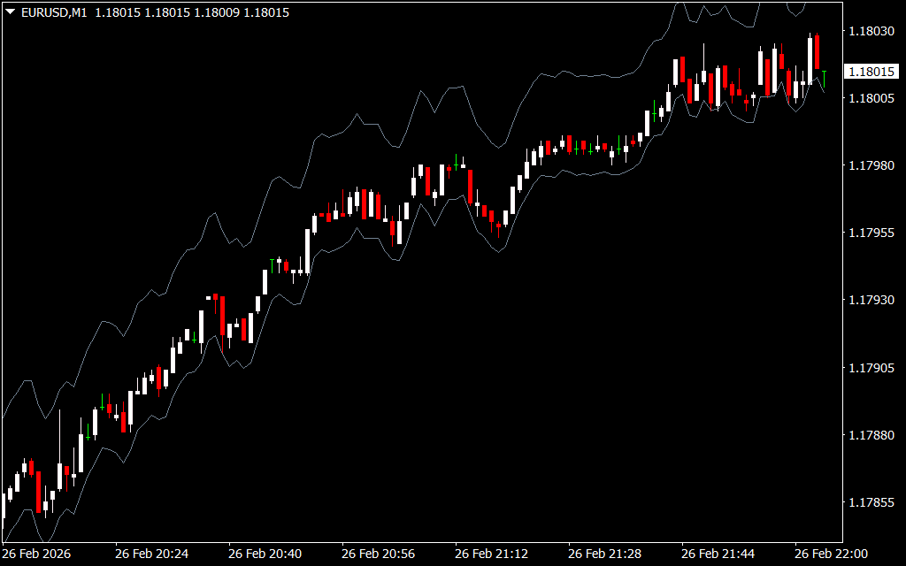Click the 26 Feb 21:12 time label

coord(491,554)
